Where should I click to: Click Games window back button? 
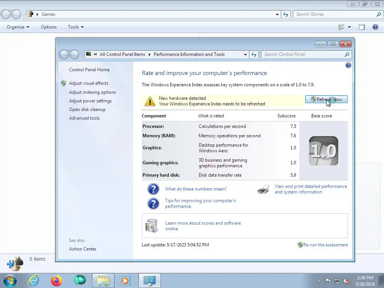pos(6,14)
